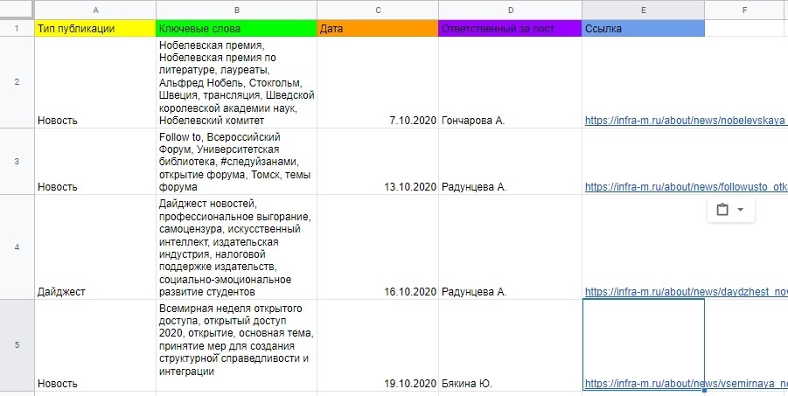The image size is (788, 396).
Task: Select 'Радунцева А.' cell in row 4
Action: 511,247
